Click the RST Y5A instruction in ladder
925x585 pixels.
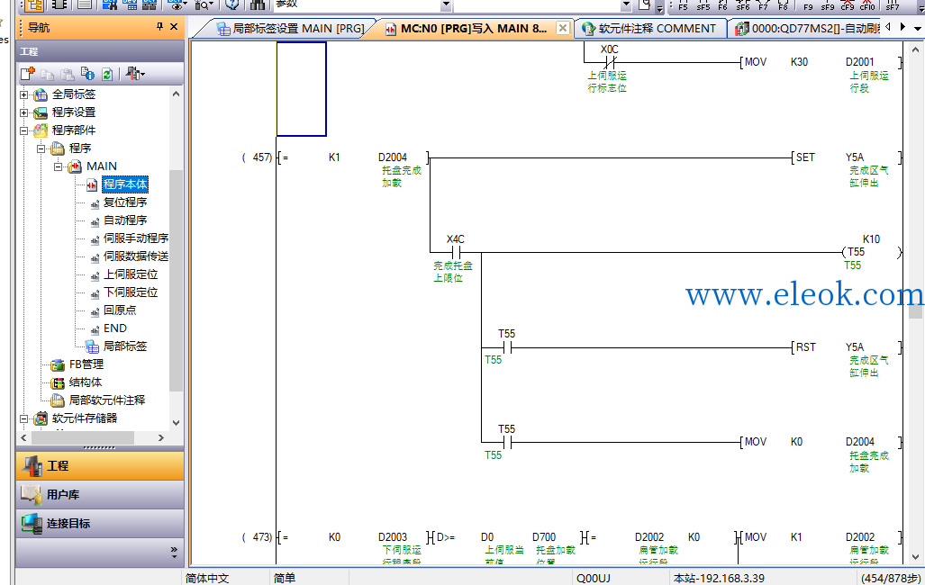coord(846,347)
